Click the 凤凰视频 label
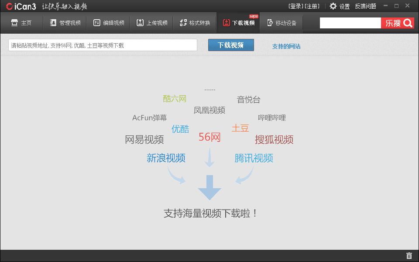419x262 pixels. click(x=209, y=110)
